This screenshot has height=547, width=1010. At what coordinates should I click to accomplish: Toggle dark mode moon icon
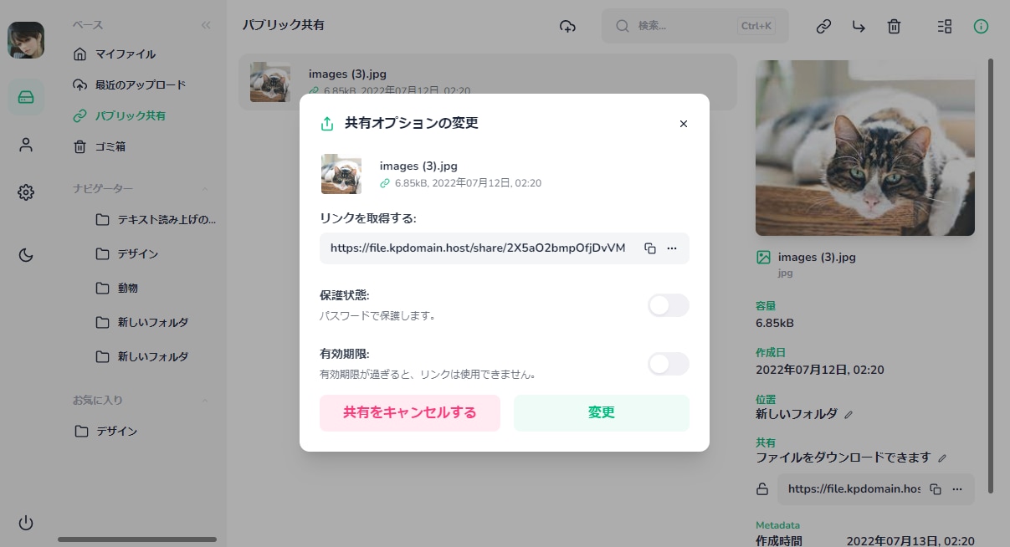tap(26, 255)
